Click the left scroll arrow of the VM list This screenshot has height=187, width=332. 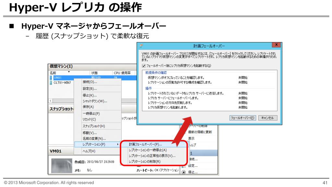click(51, 101)
